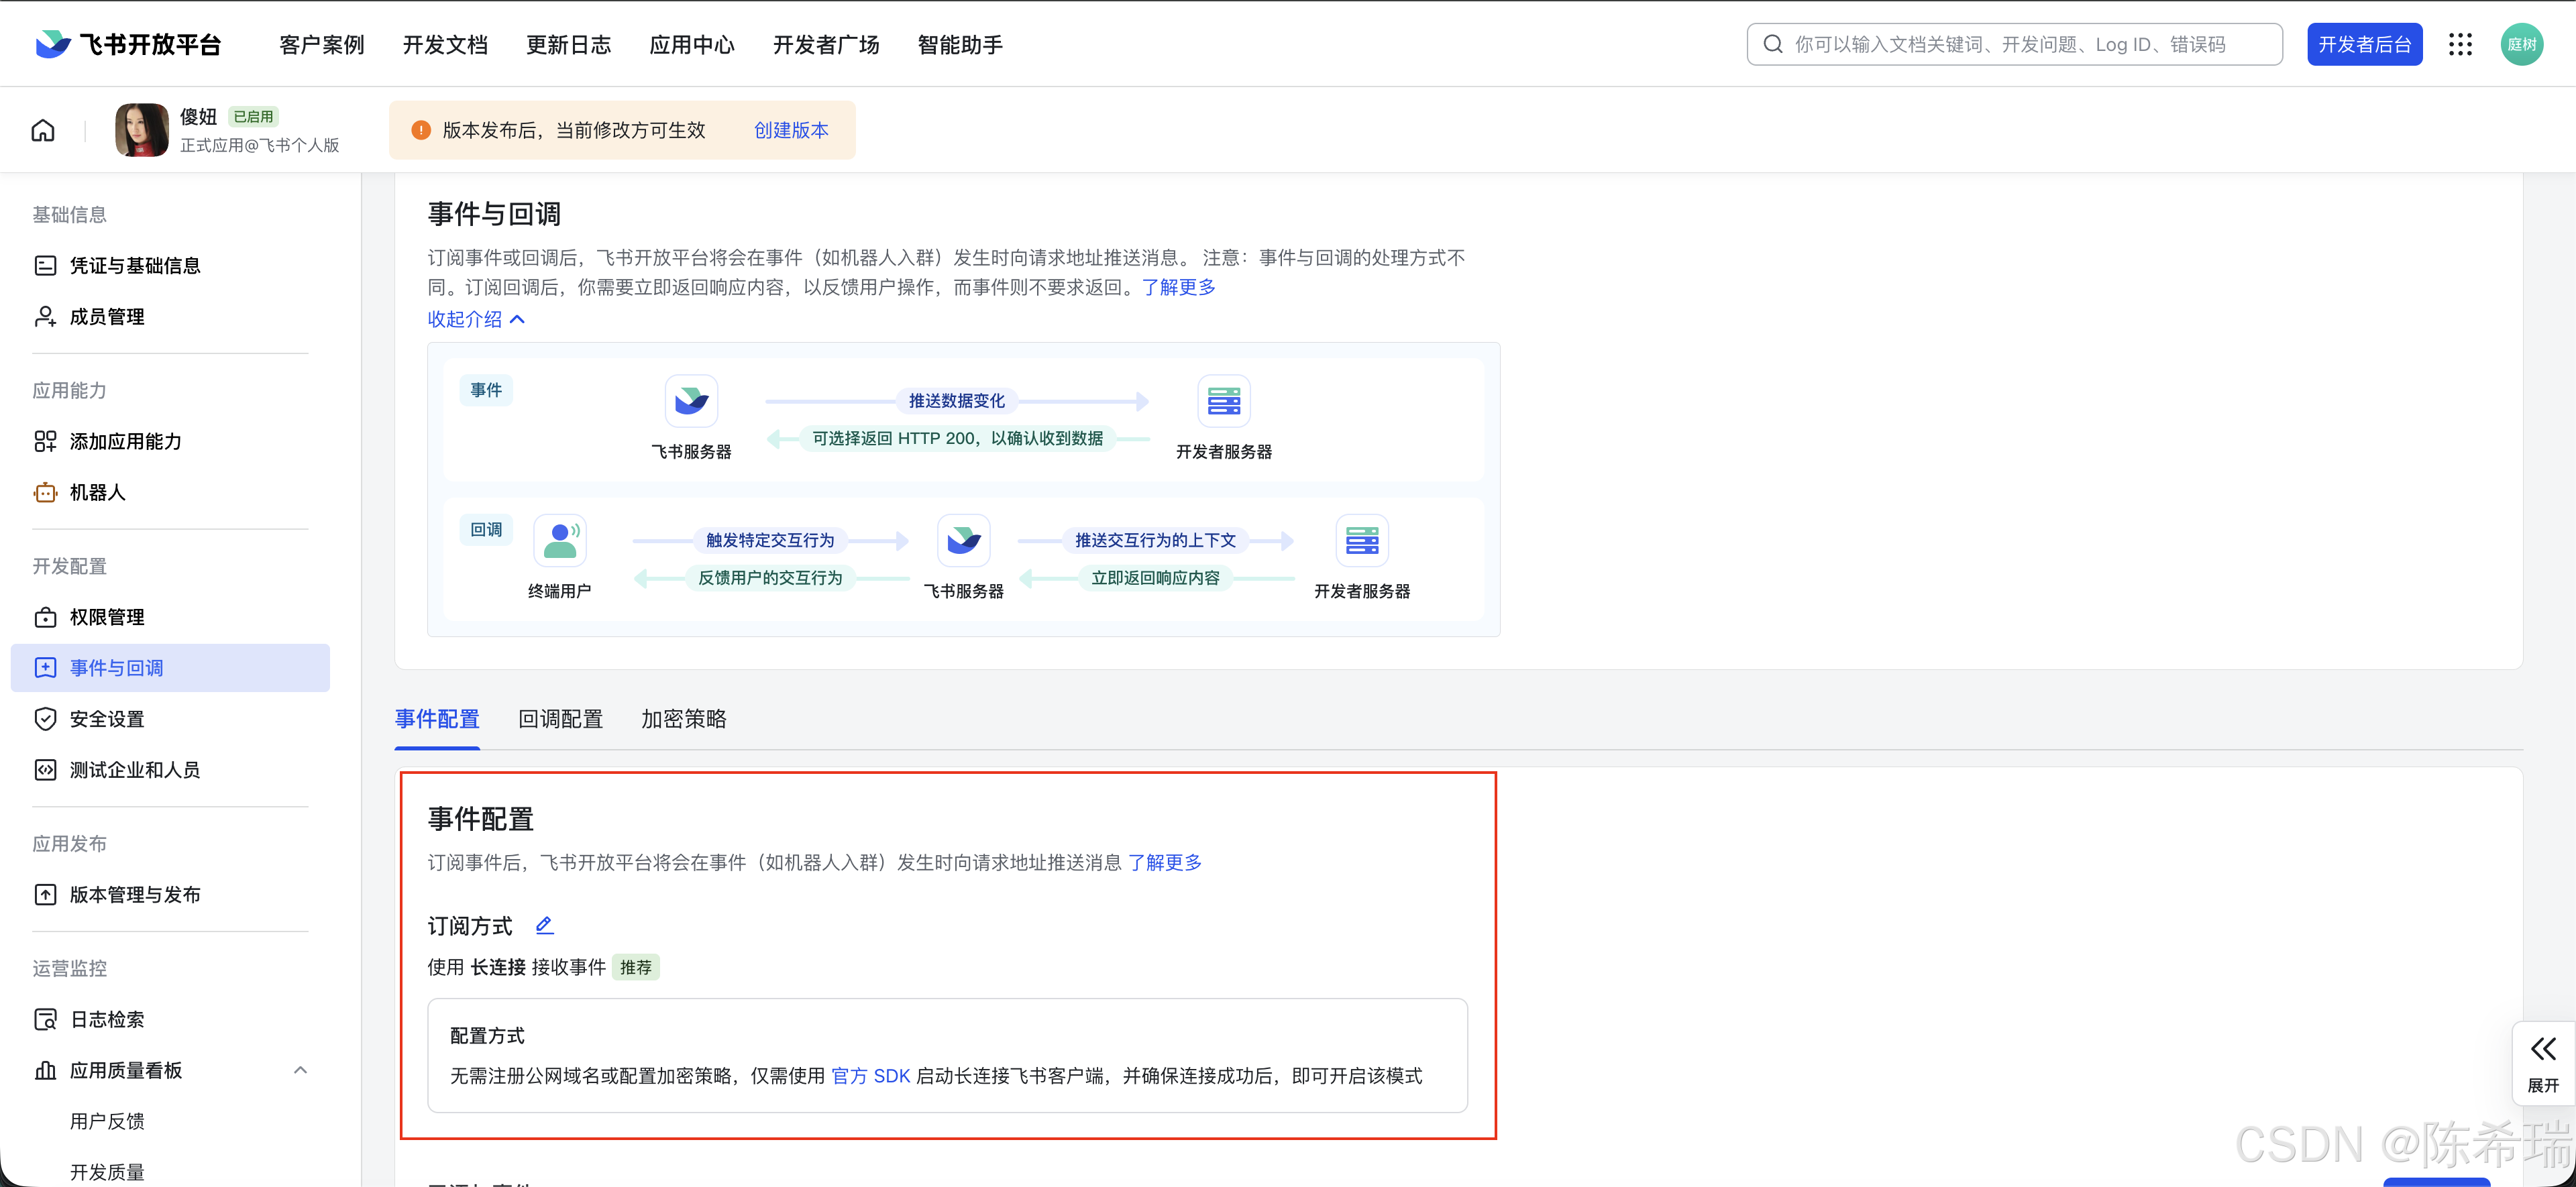2576x1187 pixels.
Task: Select the 测试企业和人员 sidebar entry
Action: click(133, 769)
